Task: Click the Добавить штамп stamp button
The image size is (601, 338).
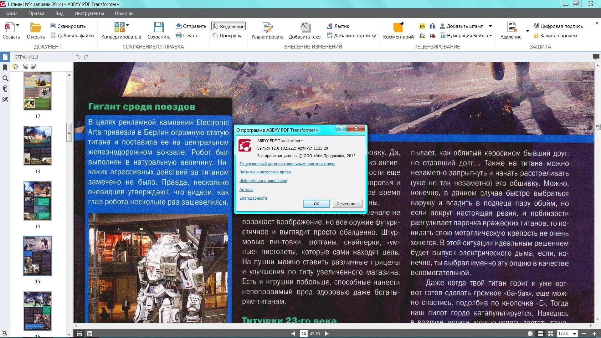Action: point(462,26)
